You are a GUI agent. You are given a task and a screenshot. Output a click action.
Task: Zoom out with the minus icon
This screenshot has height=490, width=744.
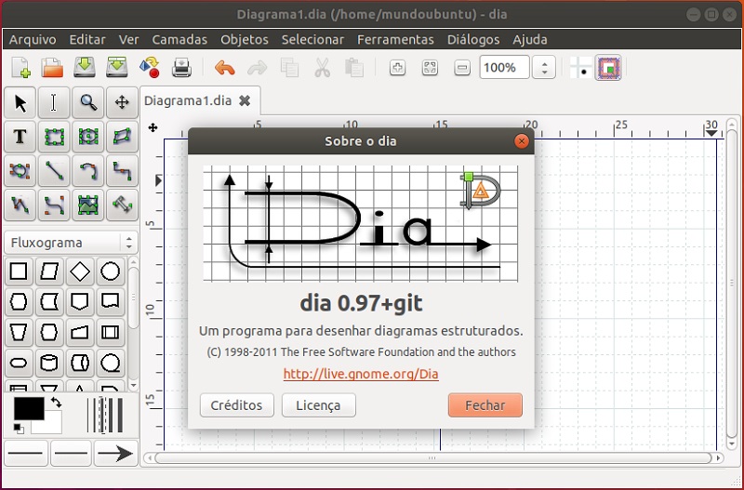pos(461,68)
